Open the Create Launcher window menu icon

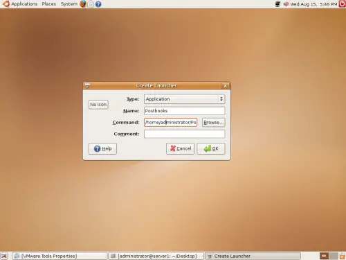[87, 86]
